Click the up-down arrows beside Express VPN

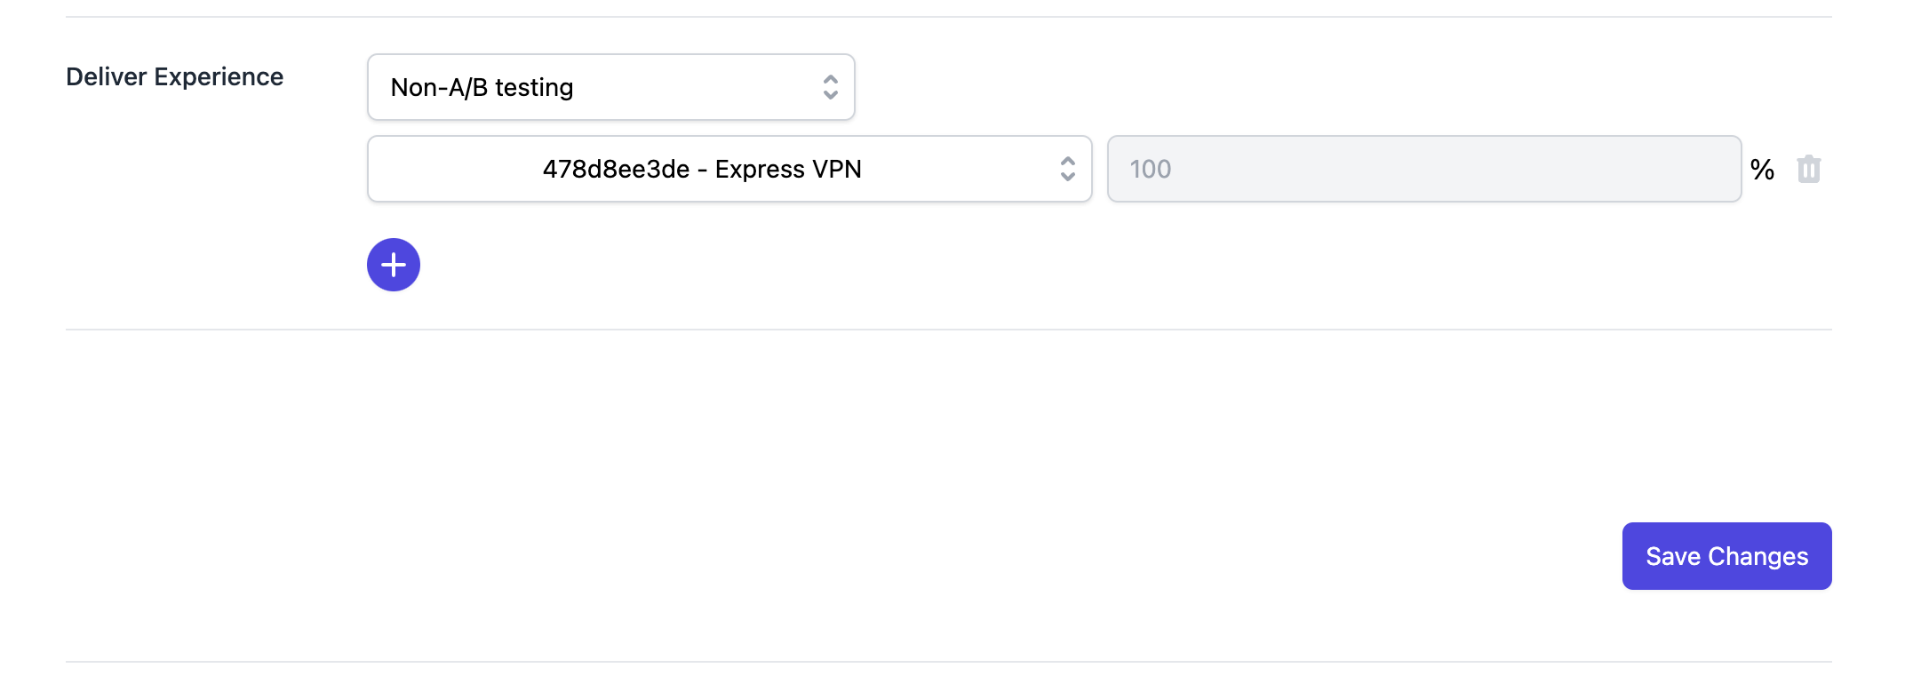click(x=1068, y=169)
